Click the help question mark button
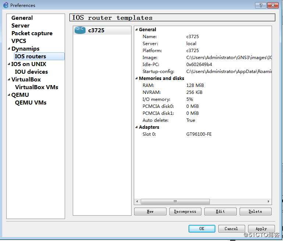The height and width of the screenshot is (241, 283). (x=261, y=5)
